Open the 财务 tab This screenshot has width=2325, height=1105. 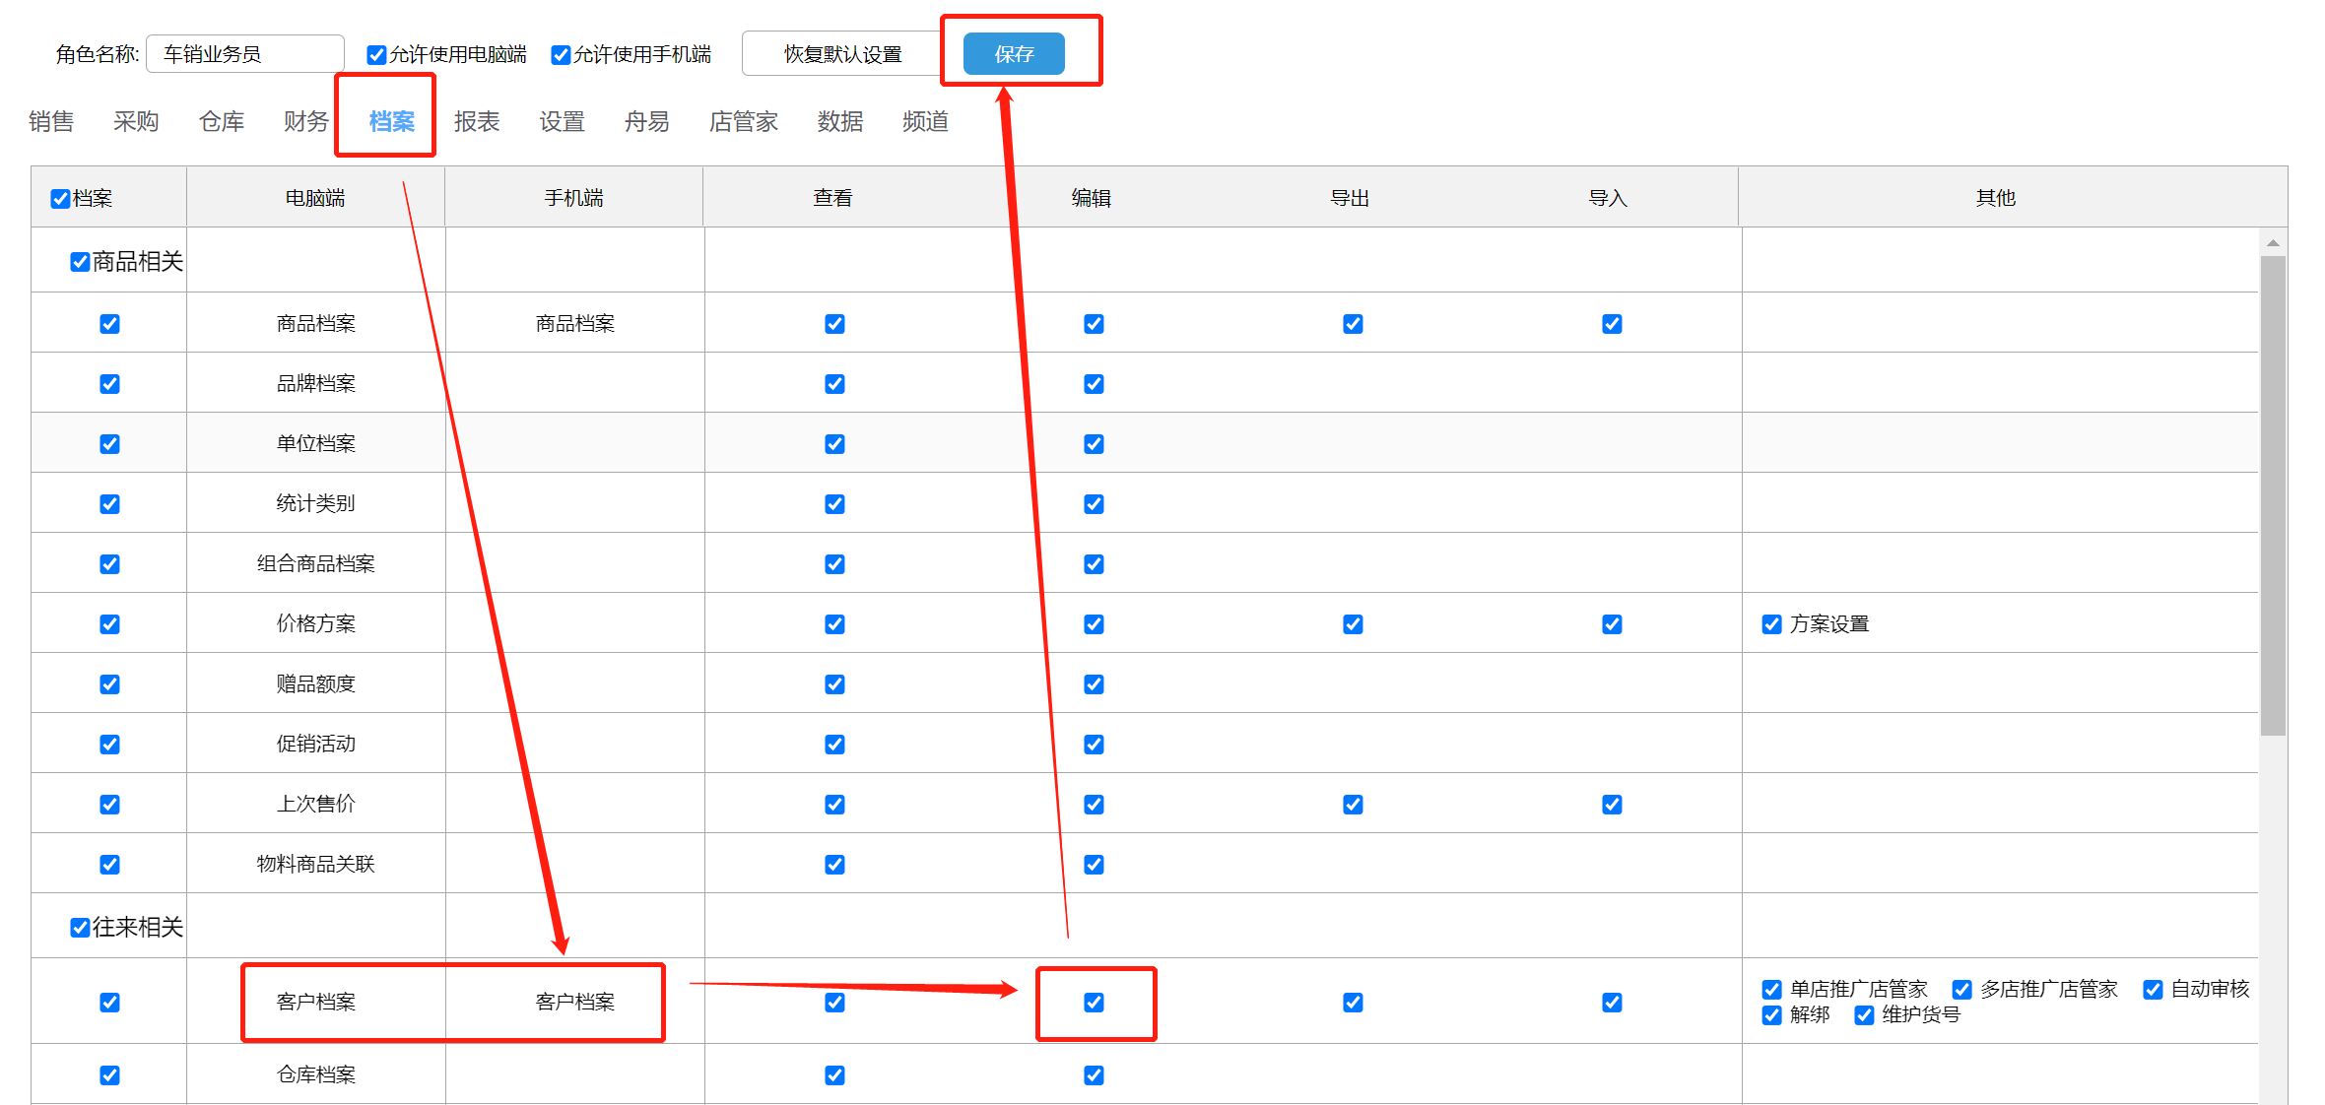(x=306, y=121)
